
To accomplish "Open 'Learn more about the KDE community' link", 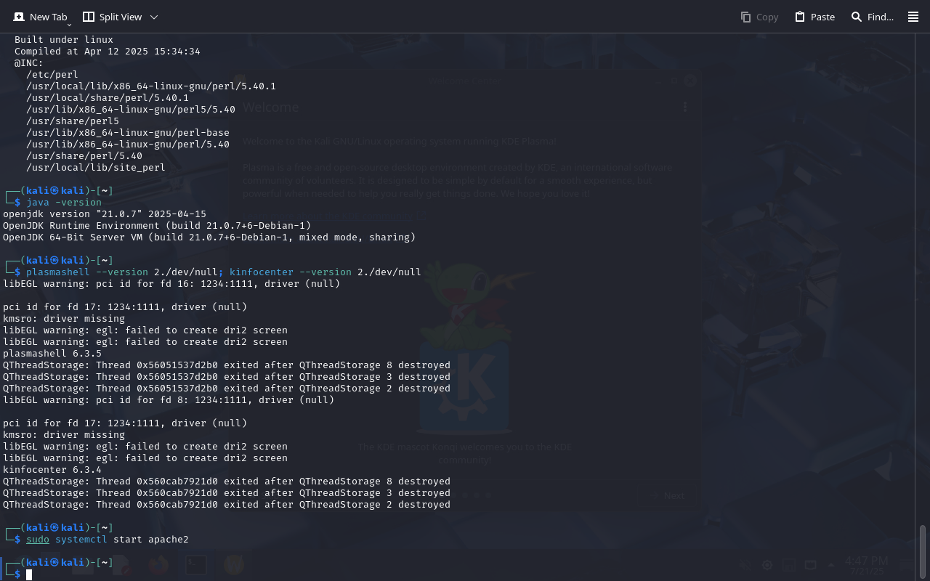I will pyautogui.click(x=334, y=216).
